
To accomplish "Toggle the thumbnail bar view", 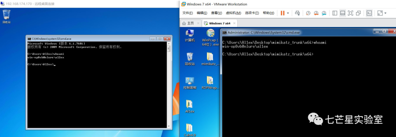I will click(342, 13).
